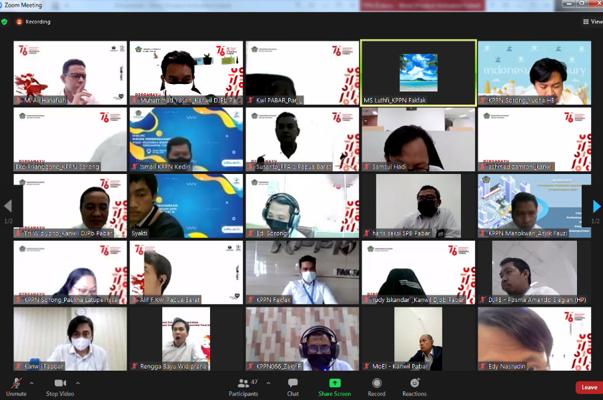Open the Reactions menu

(414, 383)
